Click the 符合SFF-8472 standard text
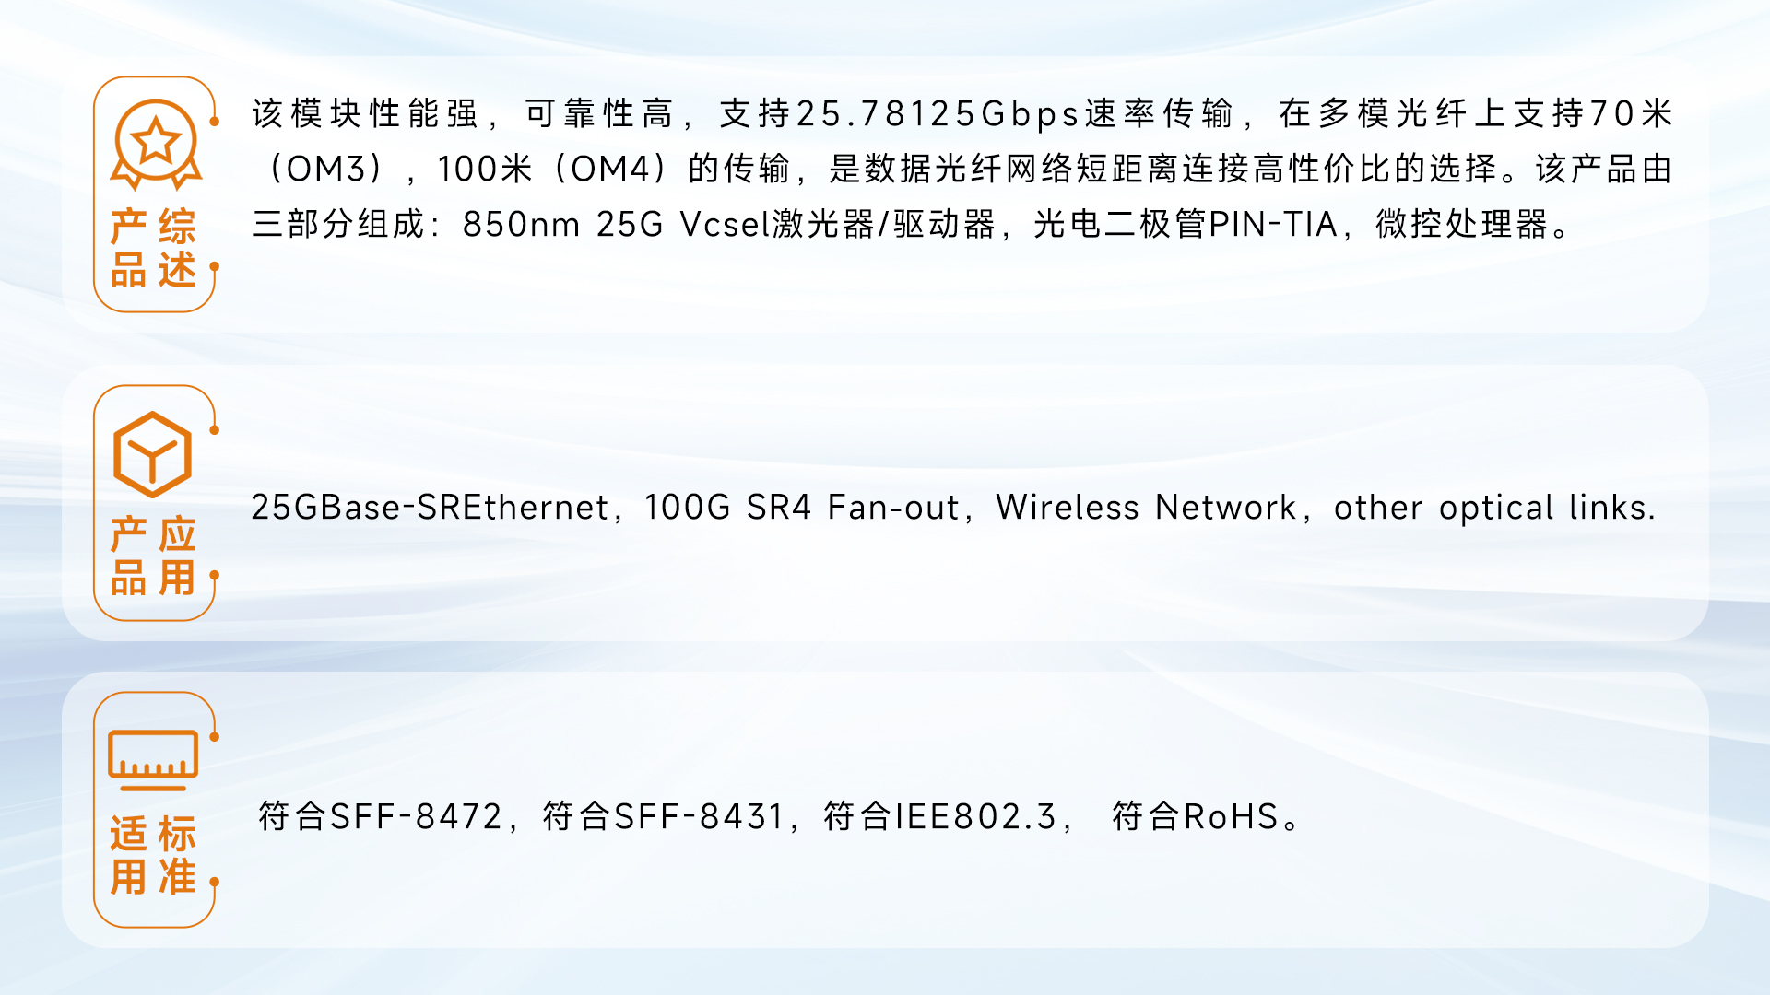Viewport: 1770px width, 995px height. tap(380, 816)
